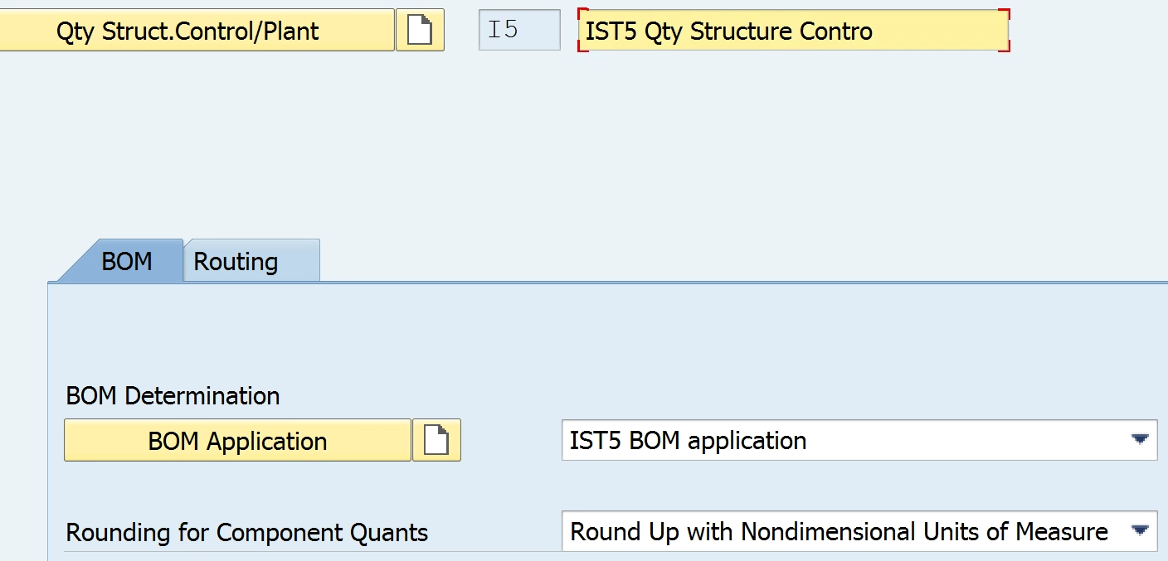Click the IST5 Qty Structure Contro description field

pos(793,31)
